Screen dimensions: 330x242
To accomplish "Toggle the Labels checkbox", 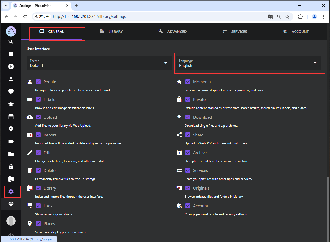I will (x=38, y=99).
